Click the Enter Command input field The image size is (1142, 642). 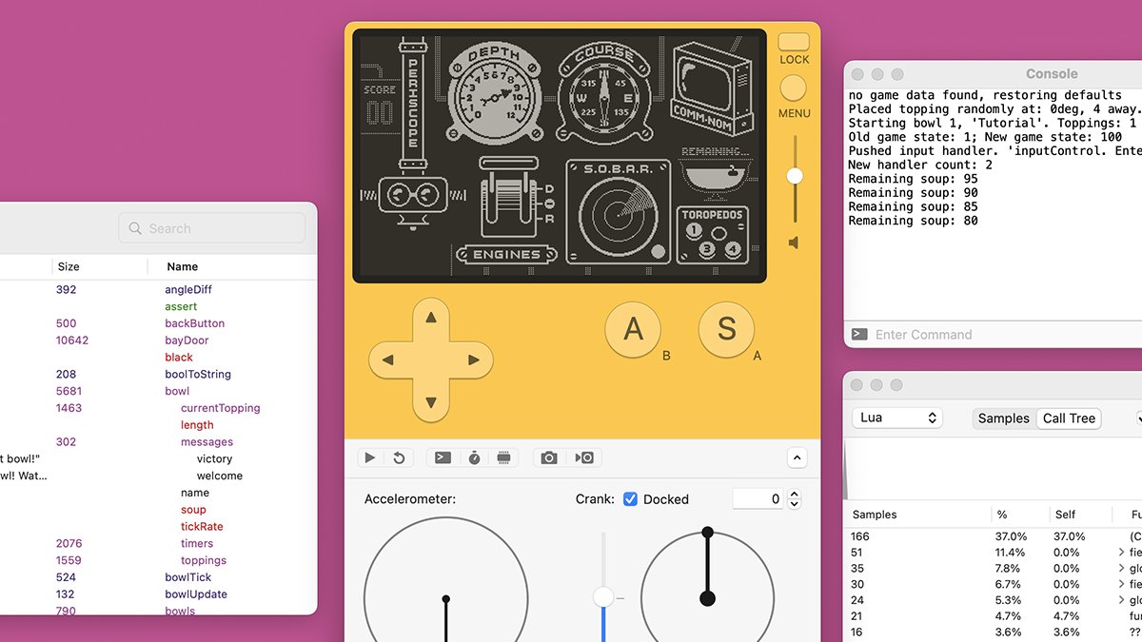point(999,335)
